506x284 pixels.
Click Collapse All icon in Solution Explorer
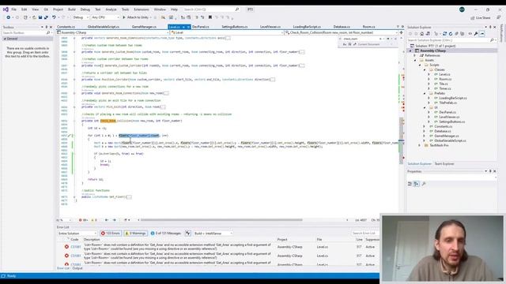pyautogui.click(x=457, y=33)
